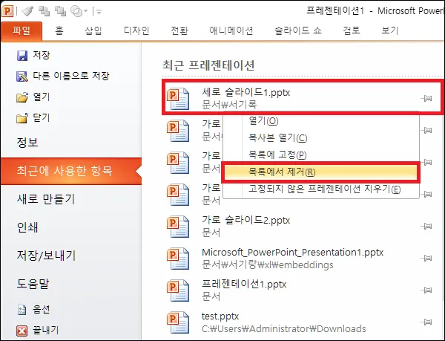The height and width of the screenshot is (341, 445).
Task: Open recent file test.pptx
Action: tap(301, 322)
